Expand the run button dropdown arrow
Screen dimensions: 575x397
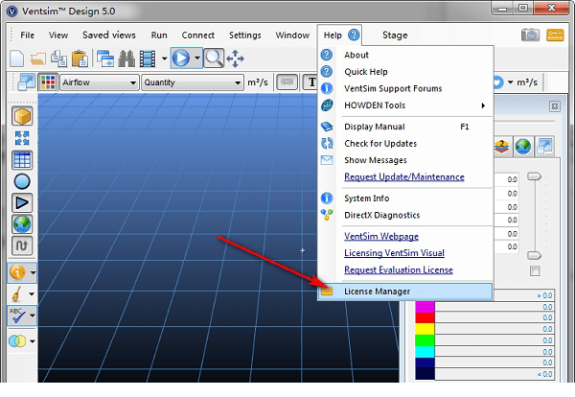(197, 58)
